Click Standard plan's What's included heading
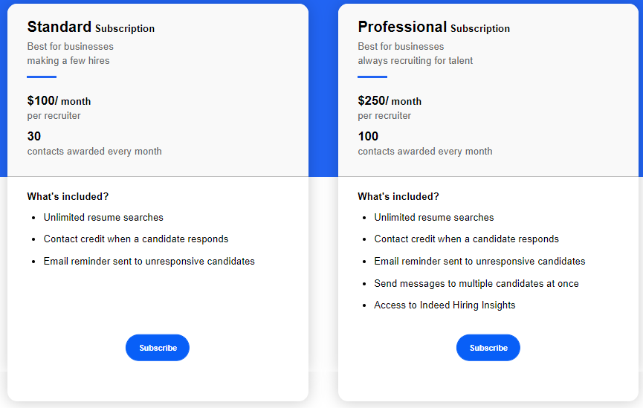 click(68, 196)
